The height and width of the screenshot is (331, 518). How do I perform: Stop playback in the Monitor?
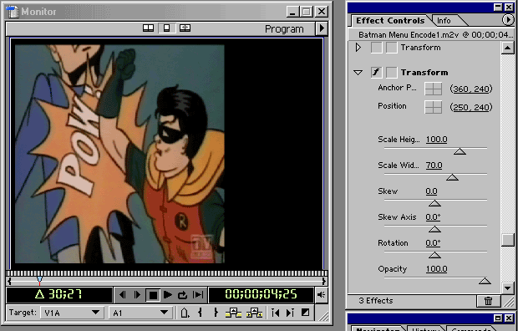(153, 295)
